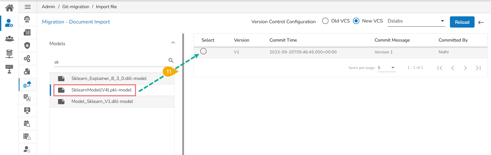
Task: Open the language translation icon
Action: coord(27,98)
